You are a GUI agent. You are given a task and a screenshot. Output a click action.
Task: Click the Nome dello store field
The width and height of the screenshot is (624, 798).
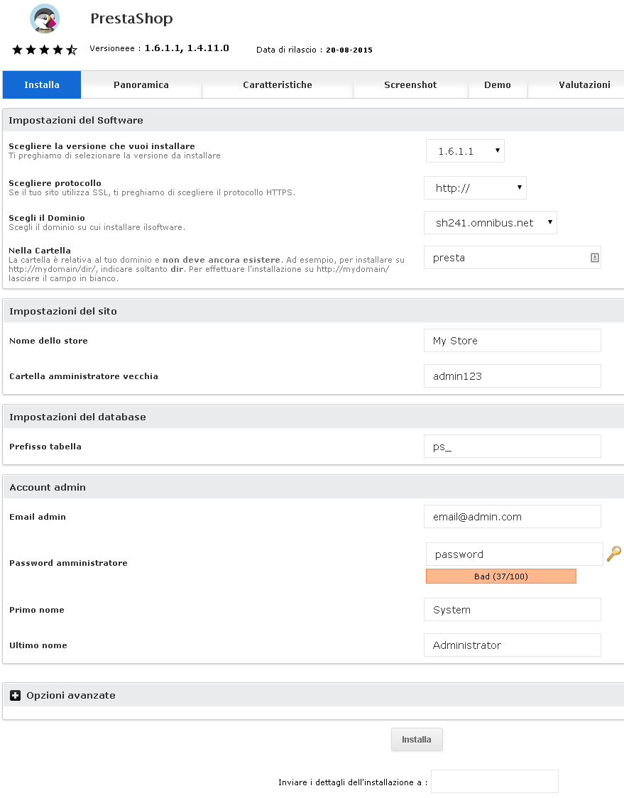click(512, 341)
